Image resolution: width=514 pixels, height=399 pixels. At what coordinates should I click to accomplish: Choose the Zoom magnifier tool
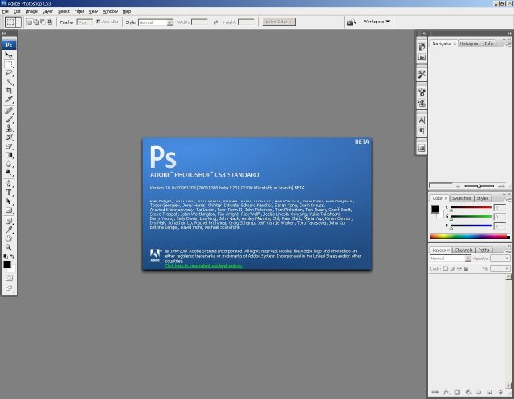[x=10, y=248]
